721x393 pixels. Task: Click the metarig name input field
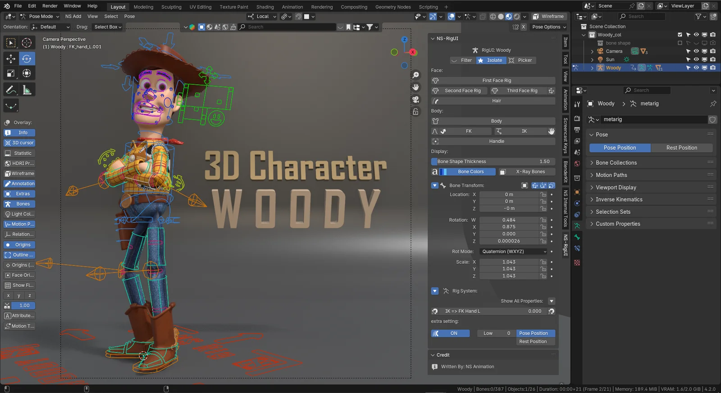tap(653, 119)
